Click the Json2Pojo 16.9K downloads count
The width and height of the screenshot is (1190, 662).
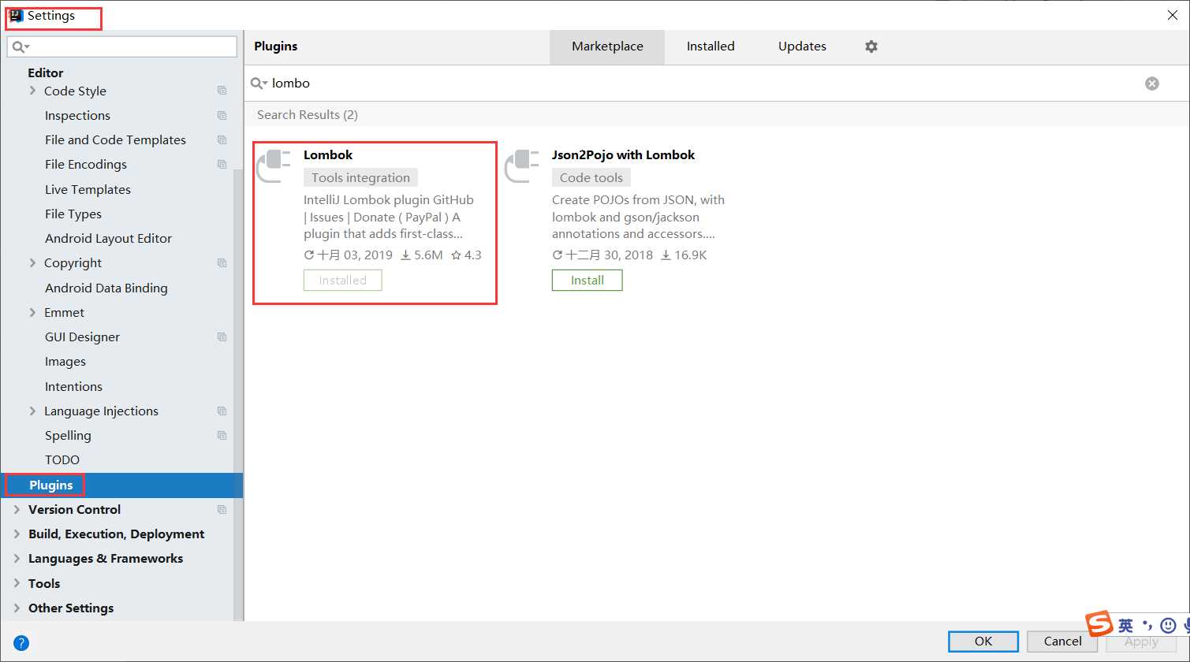click(x=684, y=255)
